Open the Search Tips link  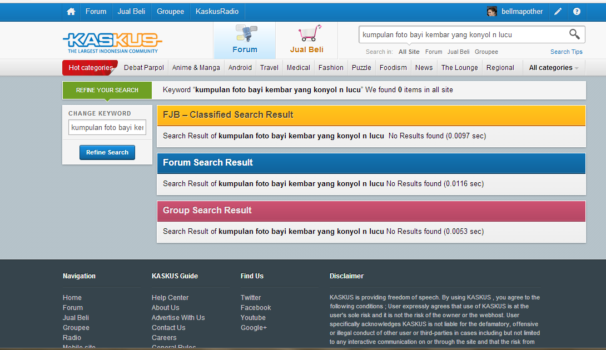[x=566, y=52]
